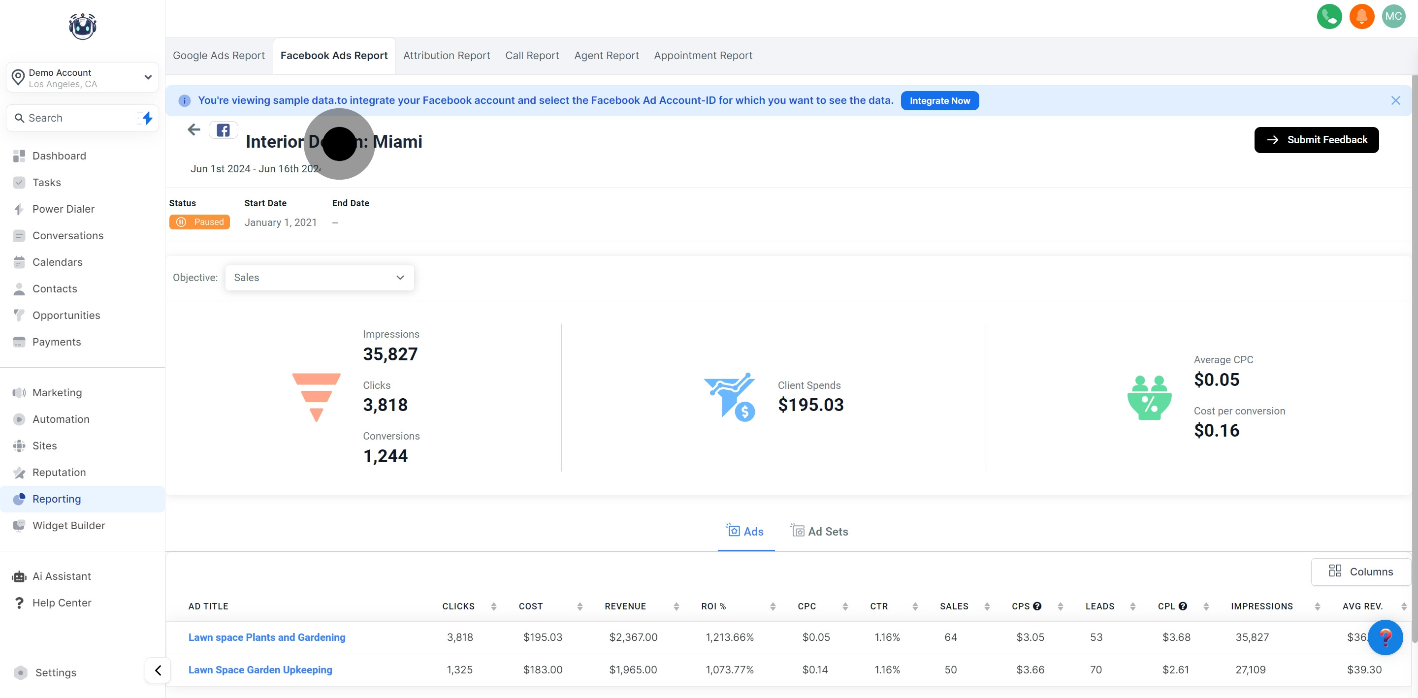Click the sidebar Search field
The width and height of the screenshot is (1418, 698).
tap(71, 118)
